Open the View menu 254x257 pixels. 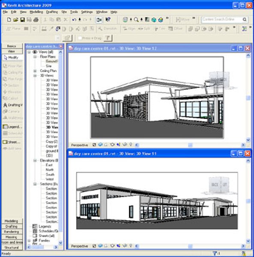(x=23, y=12)
